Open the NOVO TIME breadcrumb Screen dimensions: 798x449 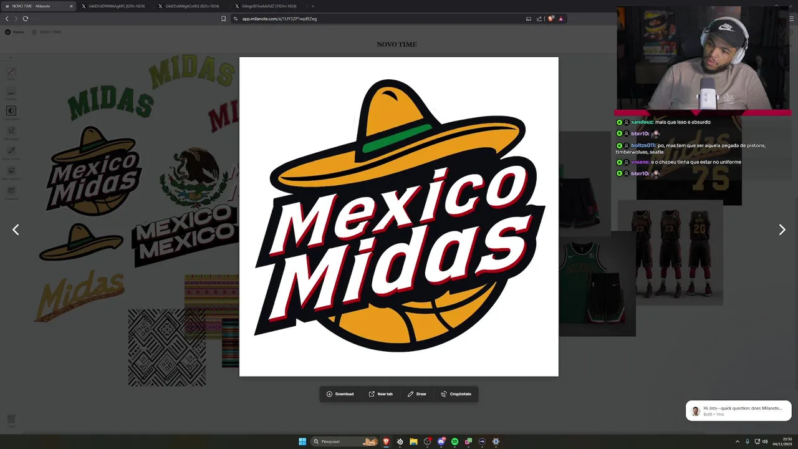47,32
